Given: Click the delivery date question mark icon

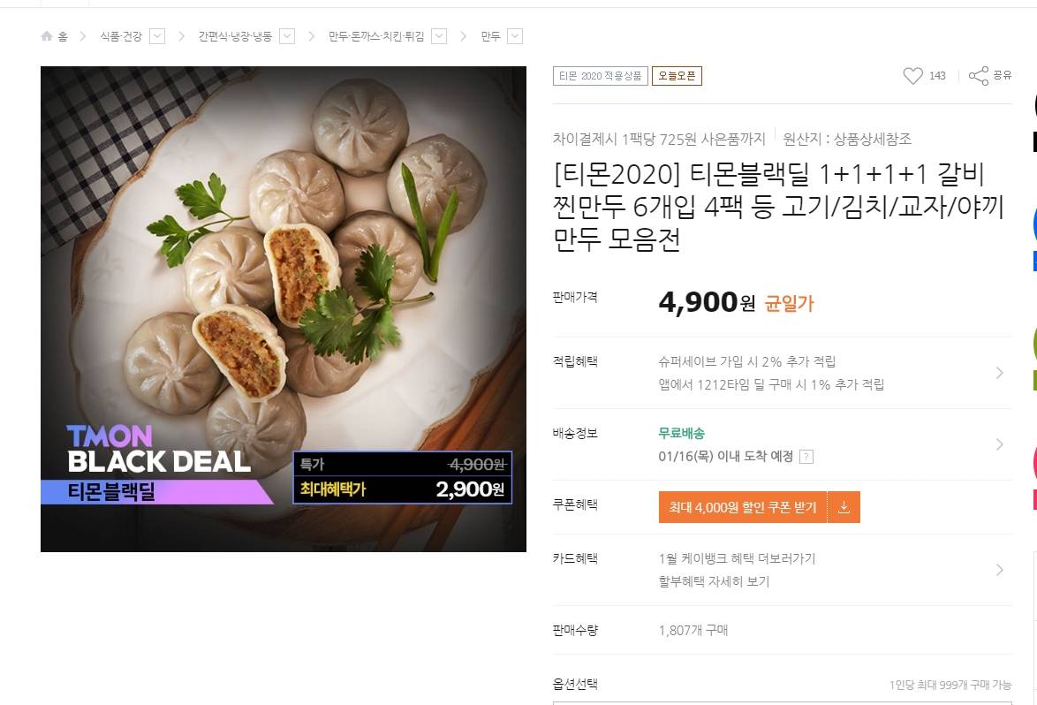Looking at the screenshot, I should [806, 457].
